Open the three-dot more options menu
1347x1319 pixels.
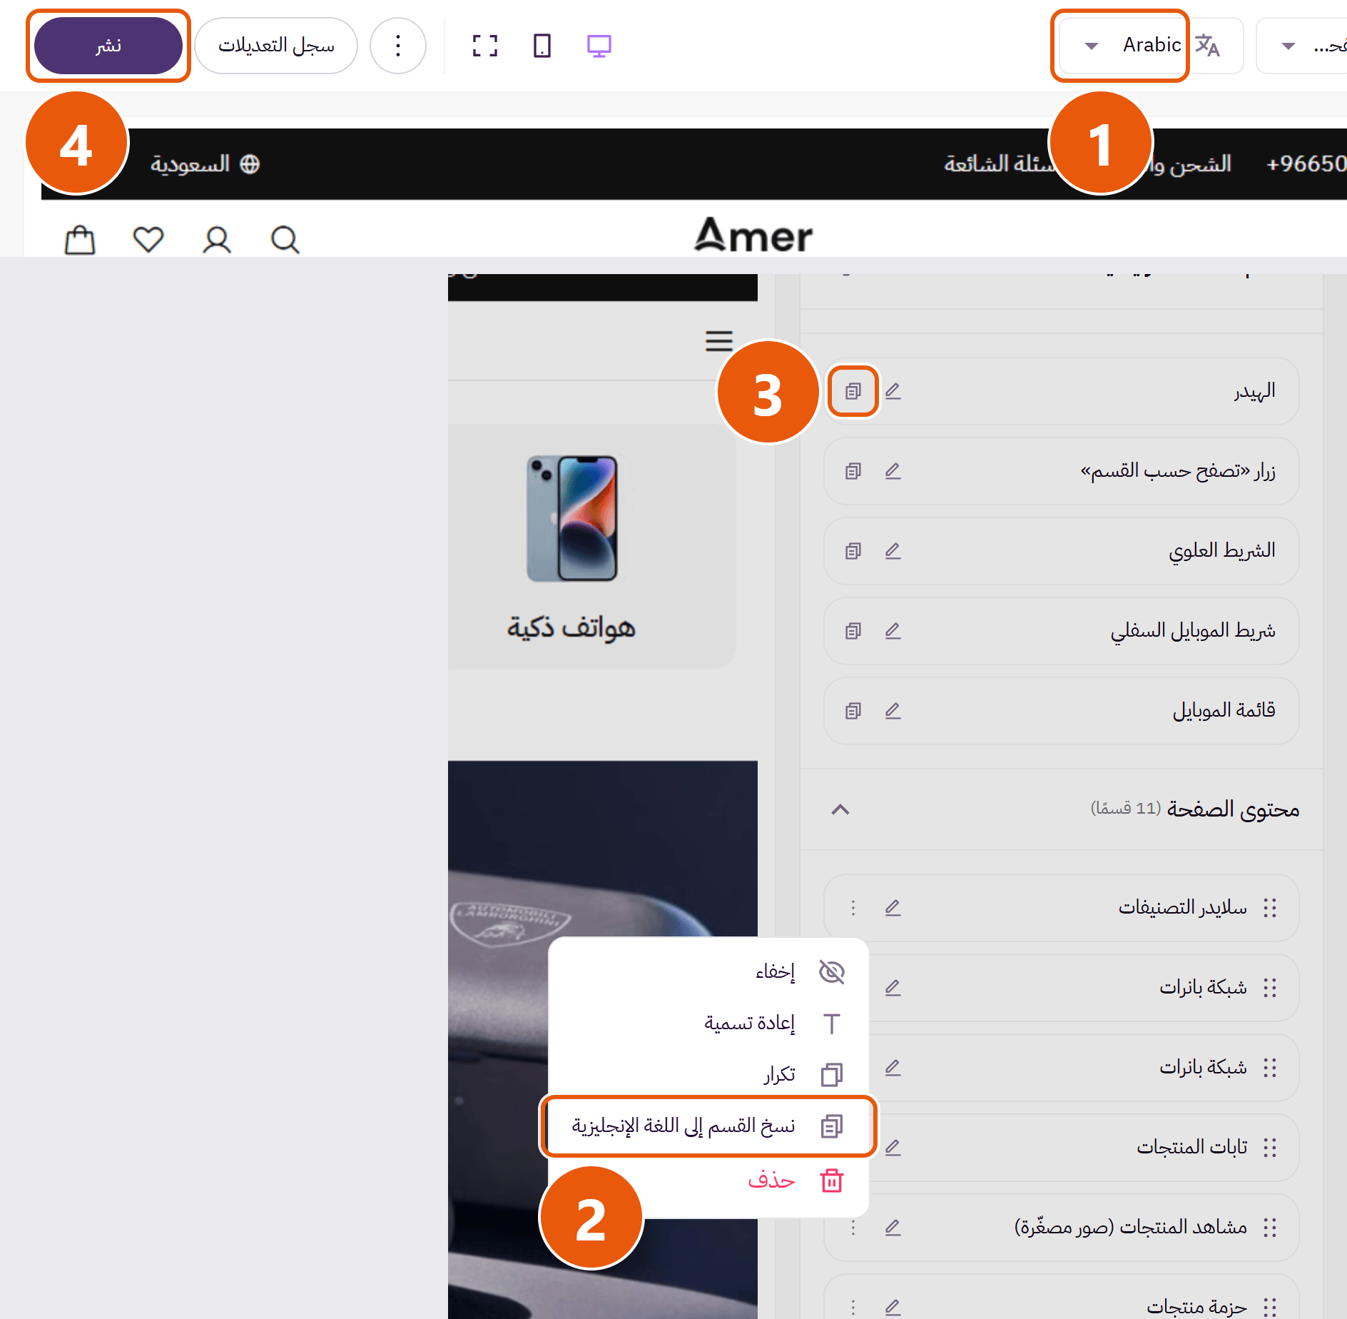[x=398, y=46]
